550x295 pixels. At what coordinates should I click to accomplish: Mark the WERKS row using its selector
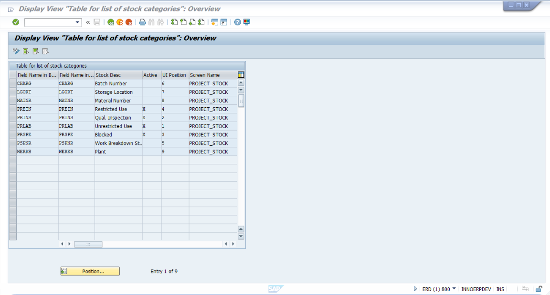[x=13, y=152]
